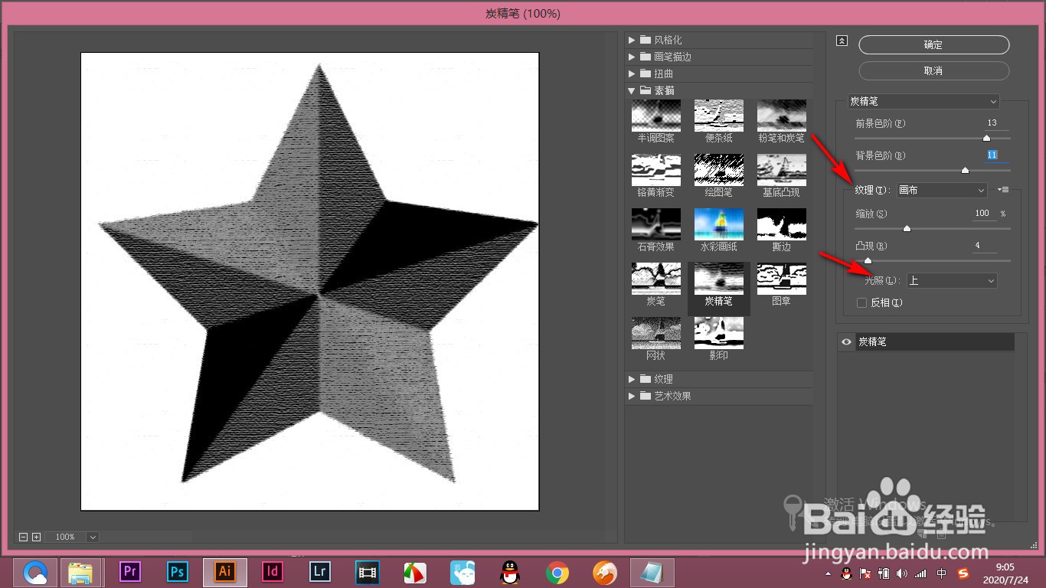This screenshot has width=1046, height=588.
Task: Open the network signal tray icon
Action: click(920, 573)
